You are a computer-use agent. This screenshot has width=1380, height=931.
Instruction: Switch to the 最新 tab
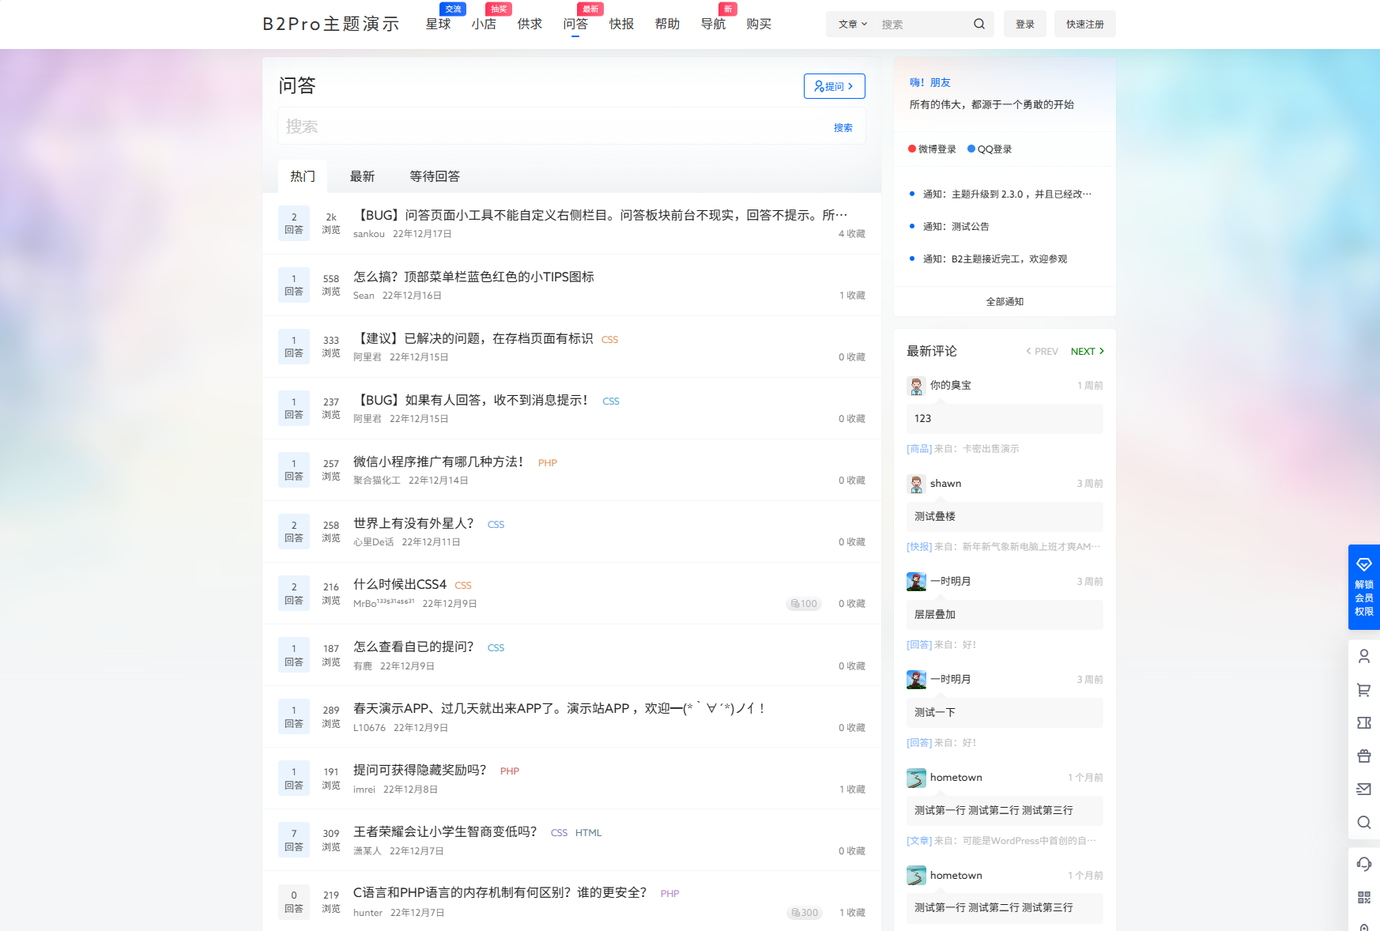coord(362,176)
